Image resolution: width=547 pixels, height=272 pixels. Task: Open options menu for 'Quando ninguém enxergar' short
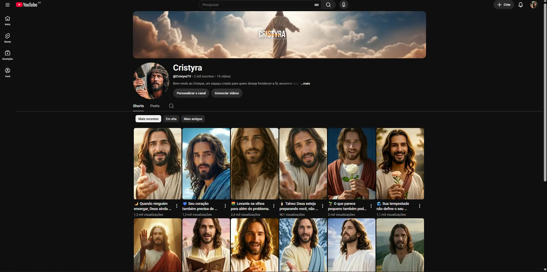177,206
